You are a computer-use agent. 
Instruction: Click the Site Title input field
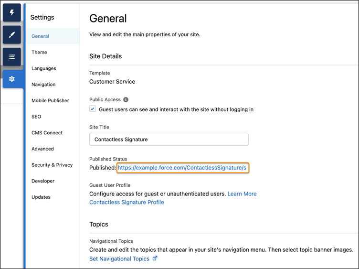(x=169, y=140)
